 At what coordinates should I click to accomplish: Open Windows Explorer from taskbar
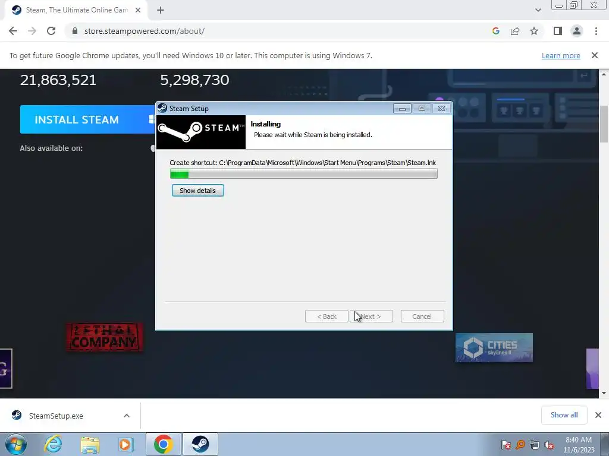click(90, 445)
